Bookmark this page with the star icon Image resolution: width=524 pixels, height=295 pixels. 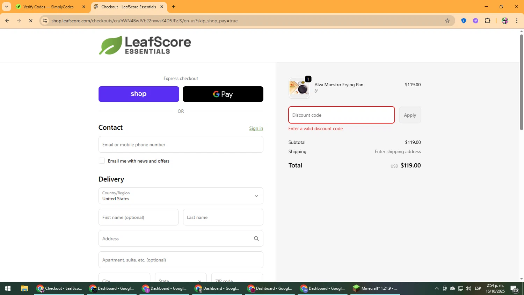point(447,21)
